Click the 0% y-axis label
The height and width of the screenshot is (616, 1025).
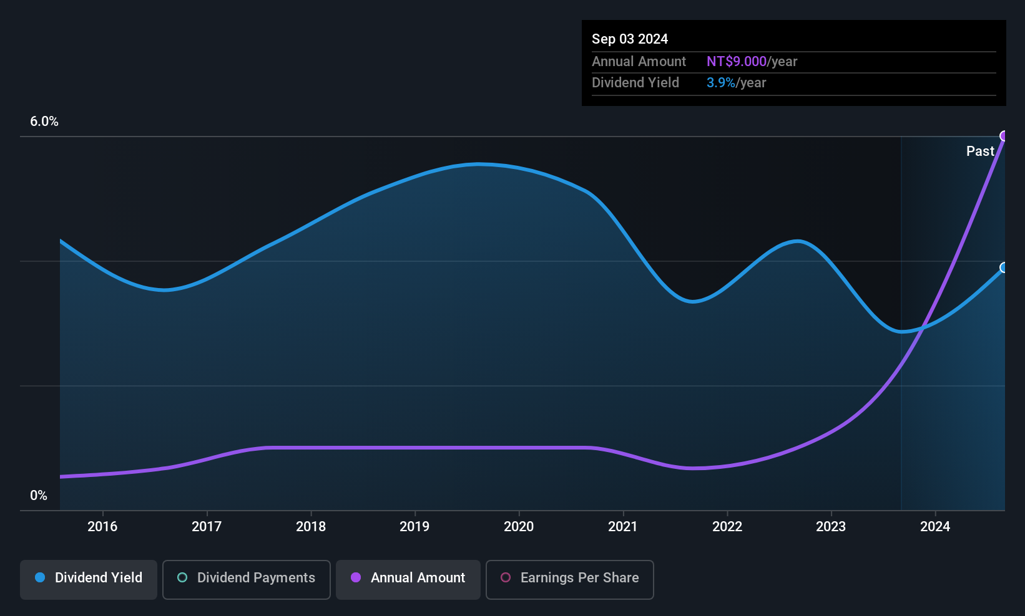click(39, 496)
